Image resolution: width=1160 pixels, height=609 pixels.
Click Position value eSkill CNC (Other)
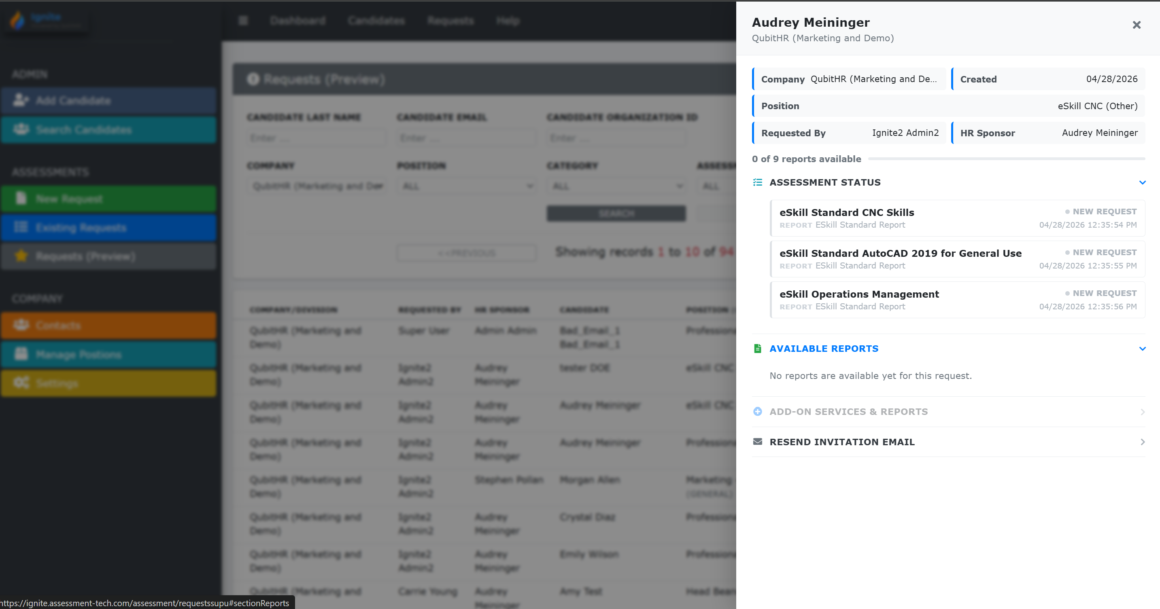[x=1097, y=106]
